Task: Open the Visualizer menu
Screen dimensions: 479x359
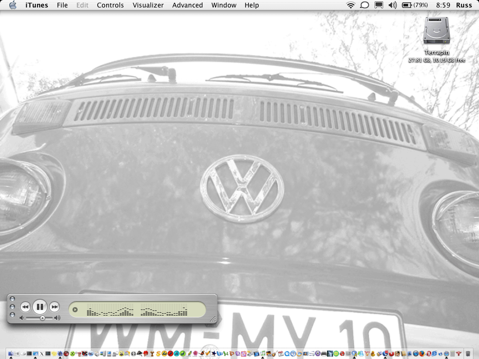Action: [148, 5]
